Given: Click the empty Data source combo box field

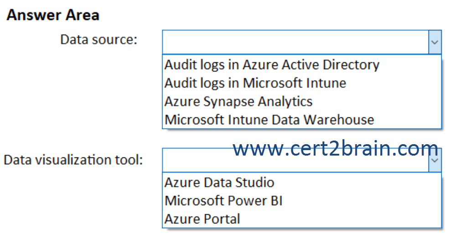Looking at the screenshot, I should click(x=295, y=42).
